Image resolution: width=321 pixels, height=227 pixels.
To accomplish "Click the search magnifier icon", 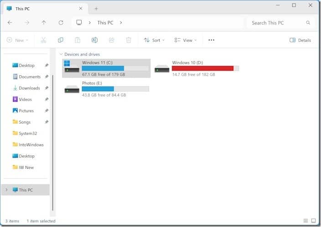I will (x=308, y=23).
